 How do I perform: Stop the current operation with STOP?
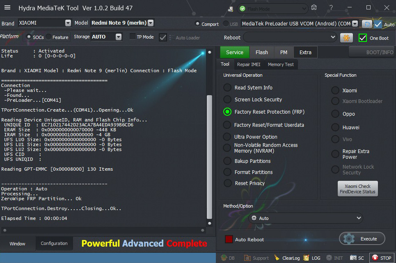coord(382,258)
